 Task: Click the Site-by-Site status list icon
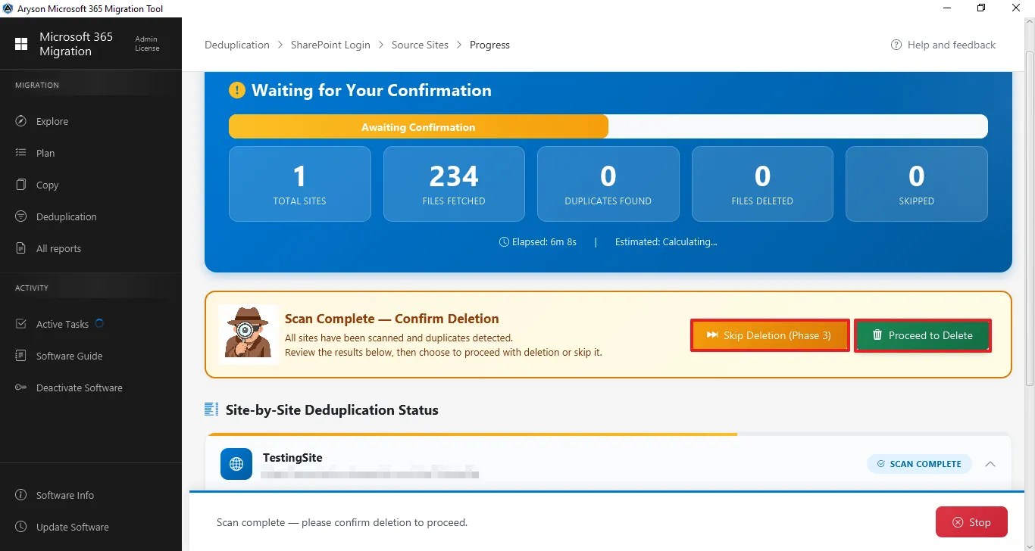[x=211, y=409]
